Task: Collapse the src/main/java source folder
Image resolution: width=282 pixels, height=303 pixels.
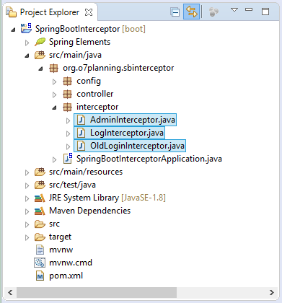Action: pos(27,56)
